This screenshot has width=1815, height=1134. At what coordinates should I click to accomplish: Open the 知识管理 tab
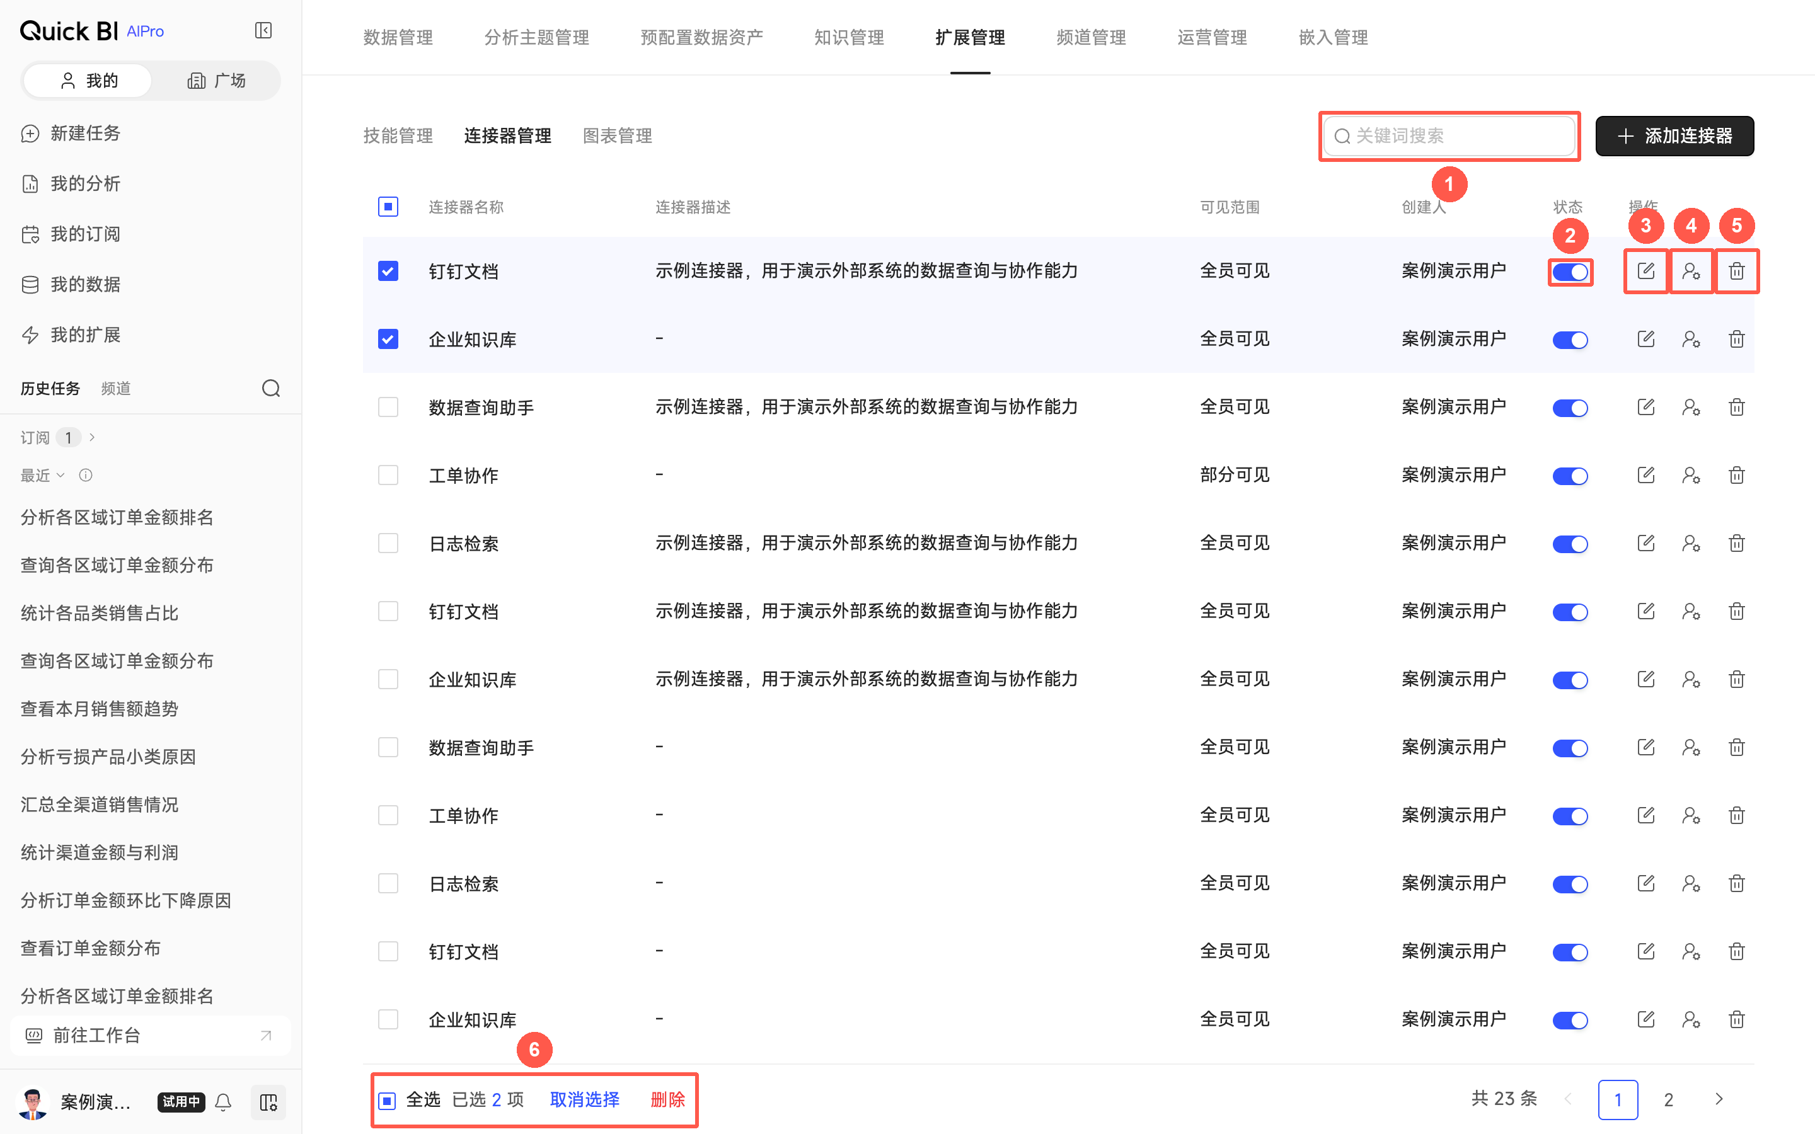(849, 38)
